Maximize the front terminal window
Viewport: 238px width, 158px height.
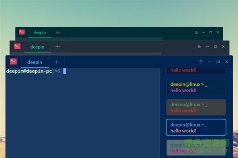218,62
